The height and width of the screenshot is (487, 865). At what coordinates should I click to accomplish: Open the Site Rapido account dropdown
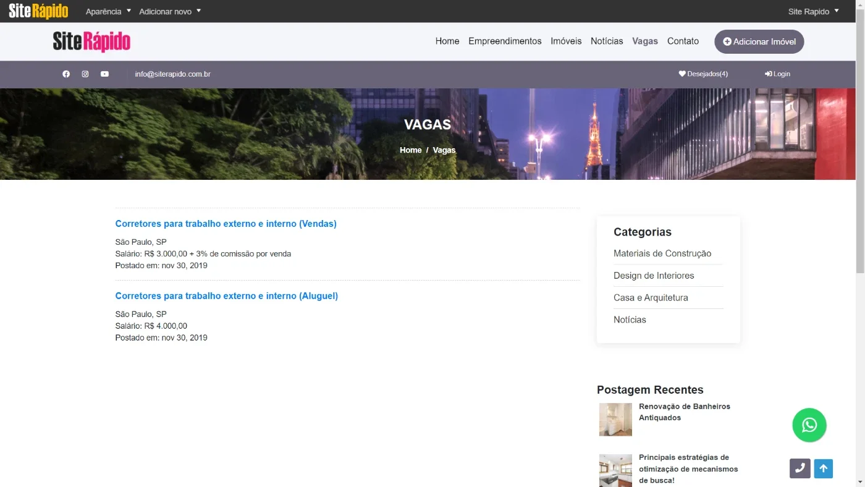(814, 11)
